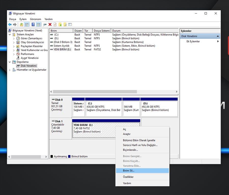Click the Up one level folder icon
Viewport: 229px width, 195px height.
tap(21, 25)
